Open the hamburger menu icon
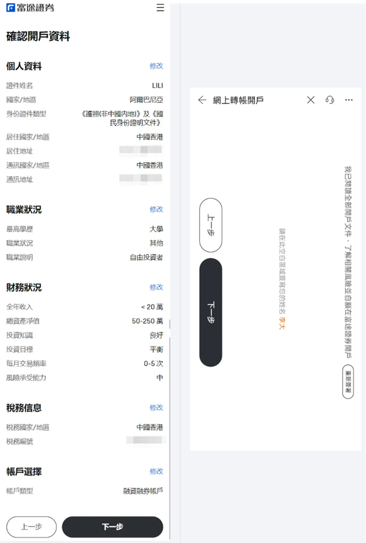This screenshot has width=366, height=543. click(160, 7)
